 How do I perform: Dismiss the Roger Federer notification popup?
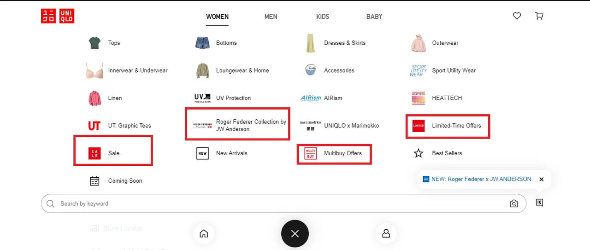[542, 179]
